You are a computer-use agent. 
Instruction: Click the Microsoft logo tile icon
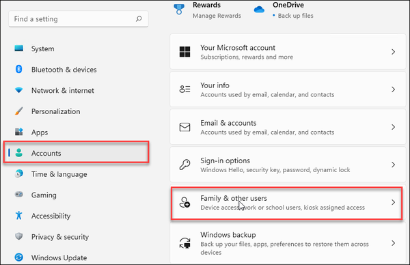185,52
